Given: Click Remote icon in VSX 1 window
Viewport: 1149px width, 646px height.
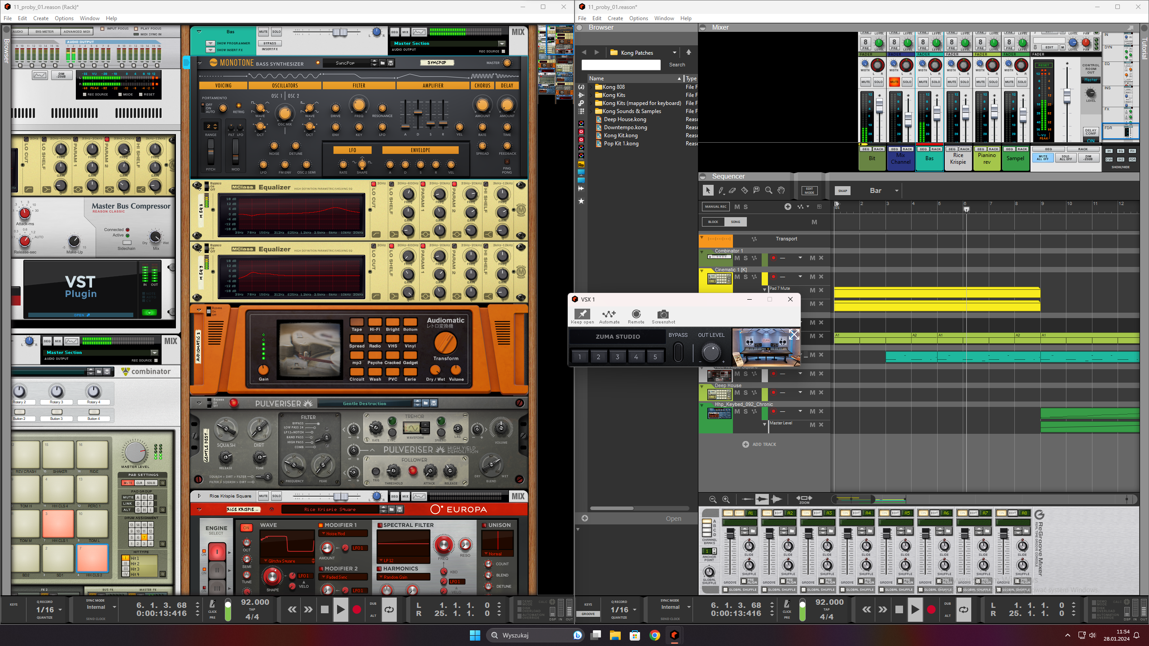Looking at the screenshot, I should [636, 314].
